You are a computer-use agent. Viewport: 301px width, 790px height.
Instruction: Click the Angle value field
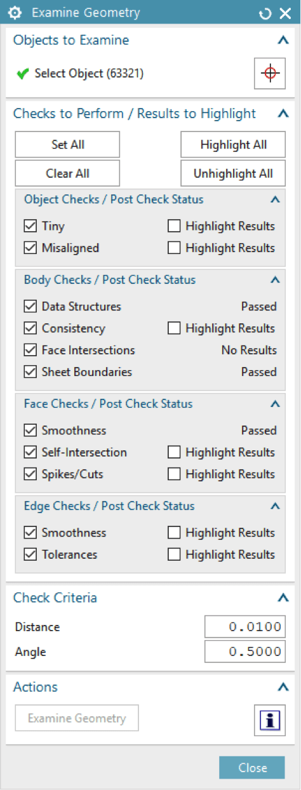click(x=245, y=652)
